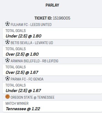102x113 pixels.
Task: Click the ticket ID number 15196005
Action: pos(62,18)
